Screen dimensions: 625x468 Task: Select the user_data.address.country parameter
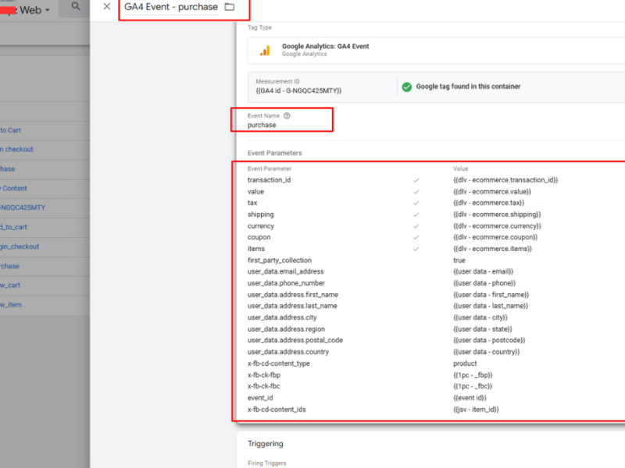(x=288, y=352)
